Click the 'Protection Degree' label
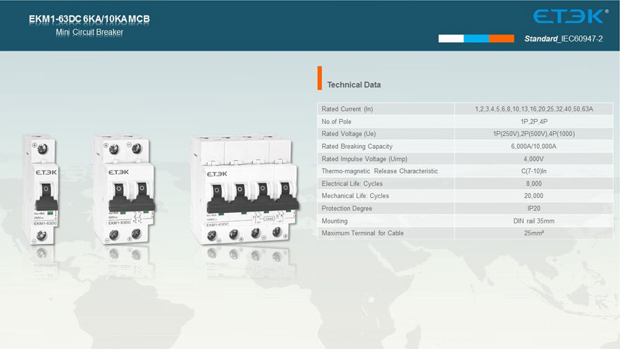Viewport: 620px width, 349px height. point(347,209)
